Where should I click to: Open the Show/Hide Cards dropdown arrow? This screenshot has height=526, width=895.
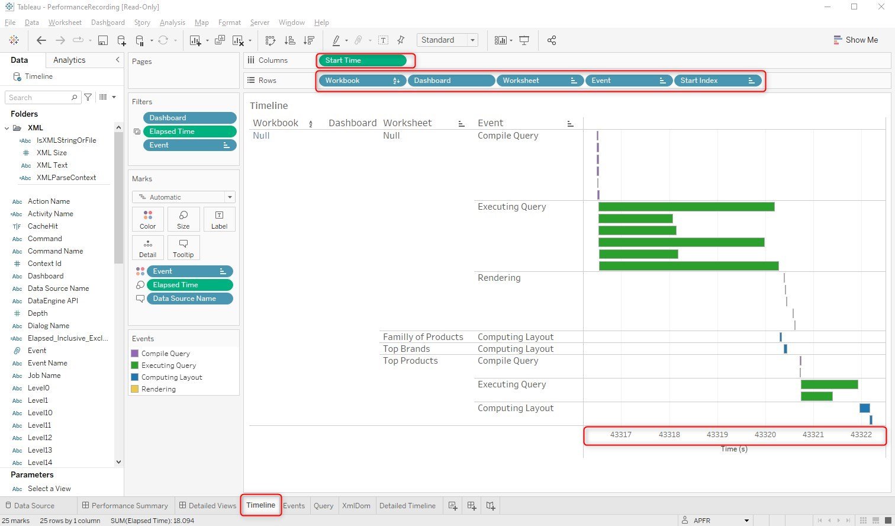511,41
